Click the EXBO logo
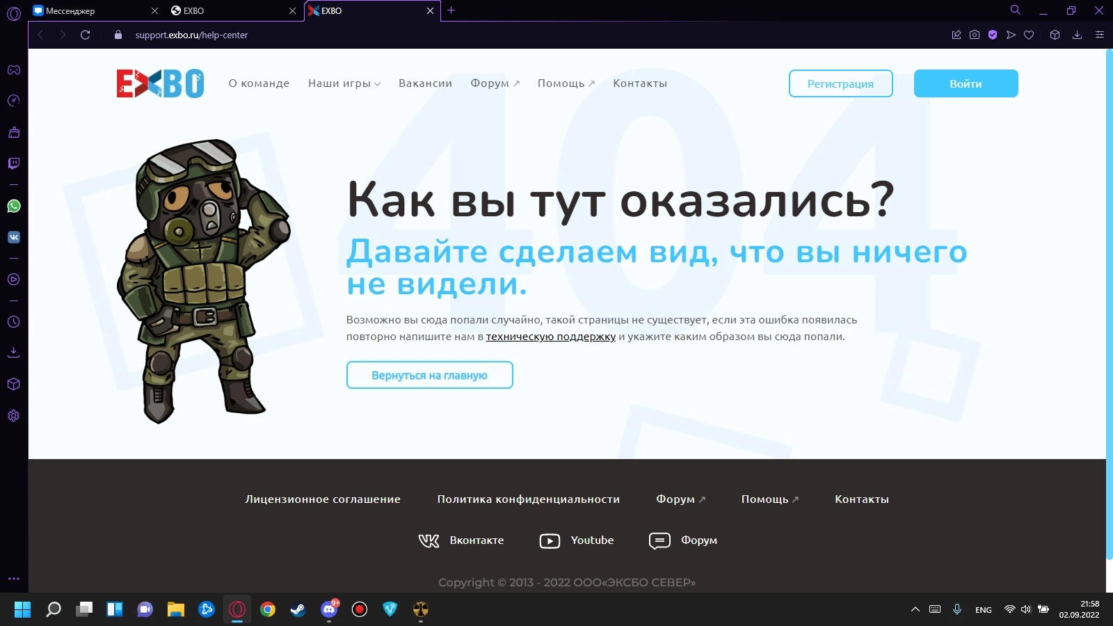 pyautogui.click(x=160, y=83)
